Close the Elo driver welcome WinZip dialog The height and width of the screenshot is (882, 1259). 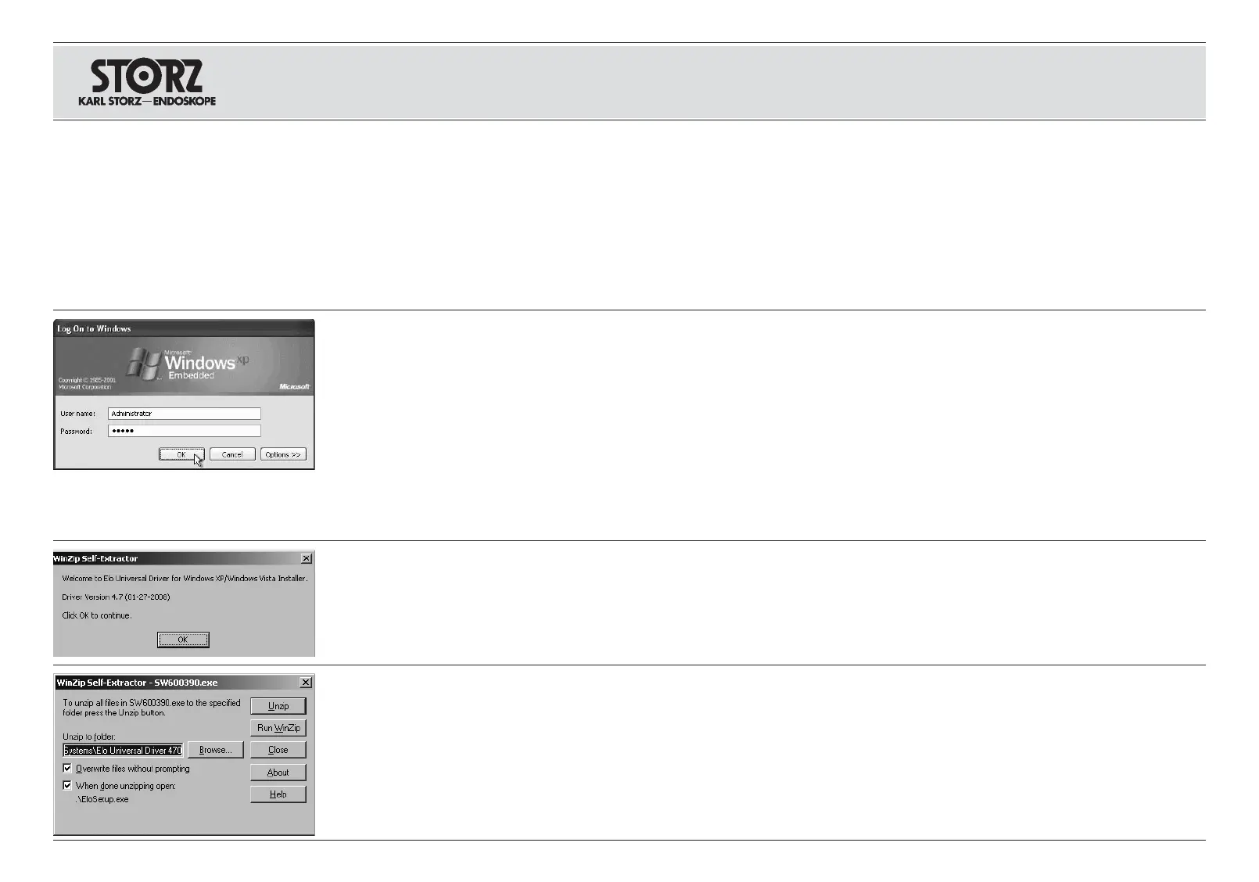coord(307,558)
